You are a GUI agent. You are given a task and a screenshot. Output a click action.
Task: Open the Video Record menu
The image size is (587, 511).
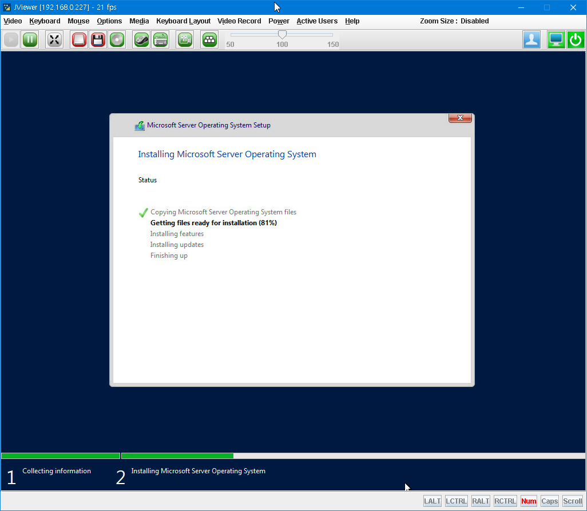click(x=239, y=21)
